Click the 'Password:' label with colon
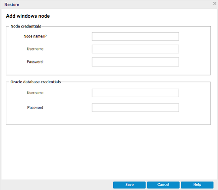 coord(35,62)
